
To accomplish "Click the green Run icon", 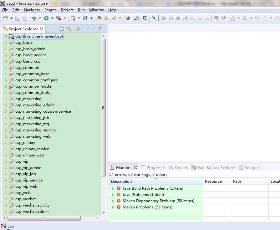I will 46,18.
